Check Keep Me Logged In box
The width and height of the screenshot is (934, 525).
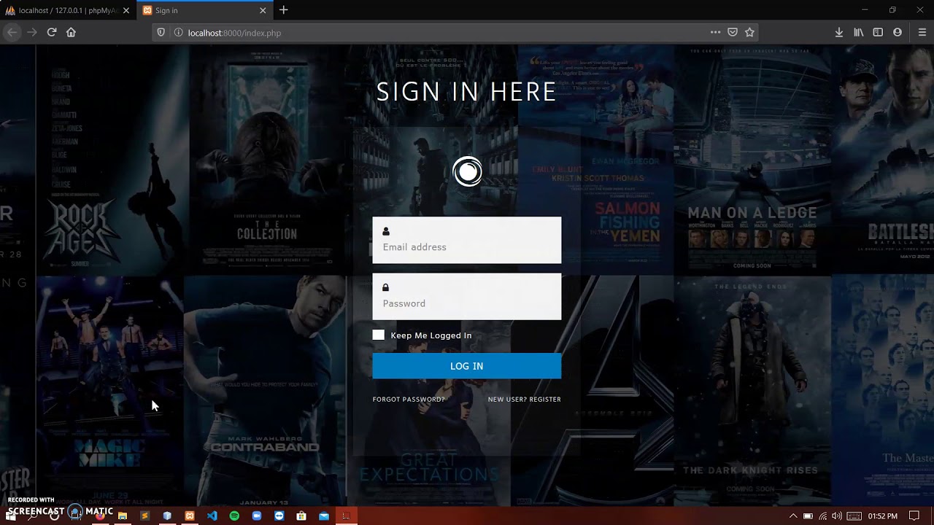[x=378, y=335]
